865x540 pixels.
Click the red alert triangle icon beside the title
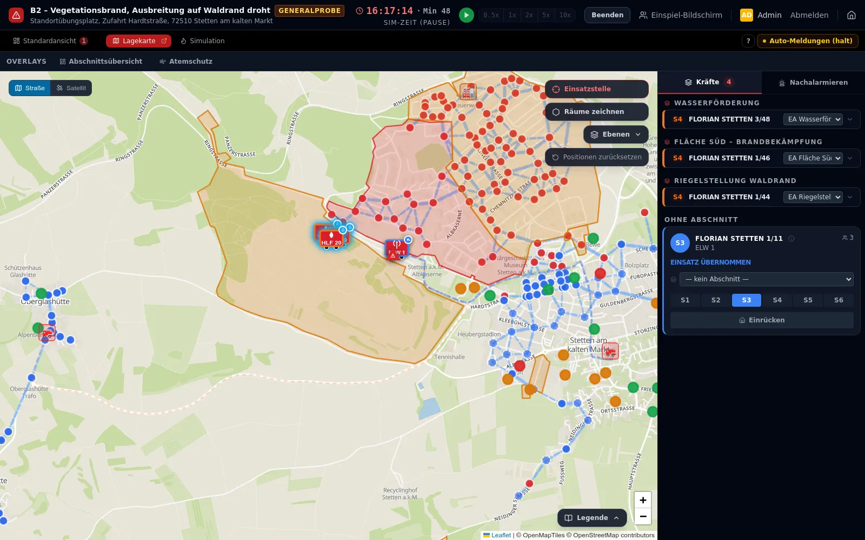16,15
